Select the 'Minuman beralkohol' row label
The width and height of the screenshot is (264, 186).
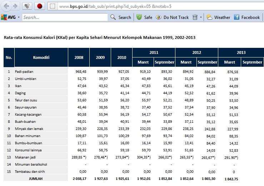tap(31, 164)
